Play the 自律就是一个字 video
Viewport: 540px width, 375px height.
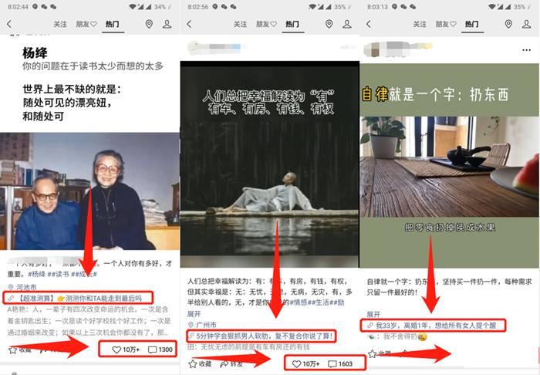(450, 165)
